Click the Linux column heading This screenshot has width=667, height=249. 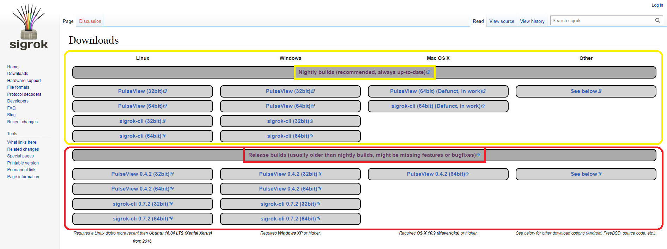click(143, 58)
